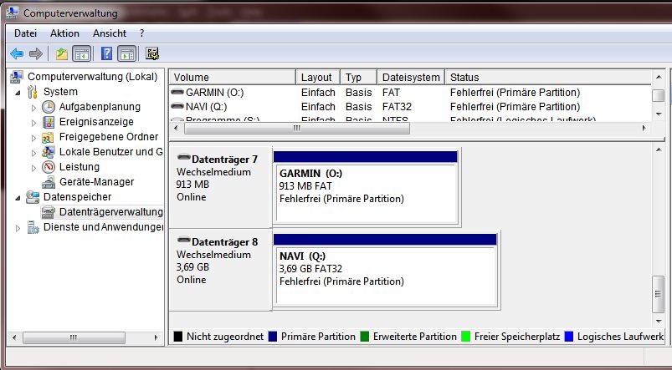
Task: Click tree pane horizontal scrollbar thumb
Action: [74, 337]
